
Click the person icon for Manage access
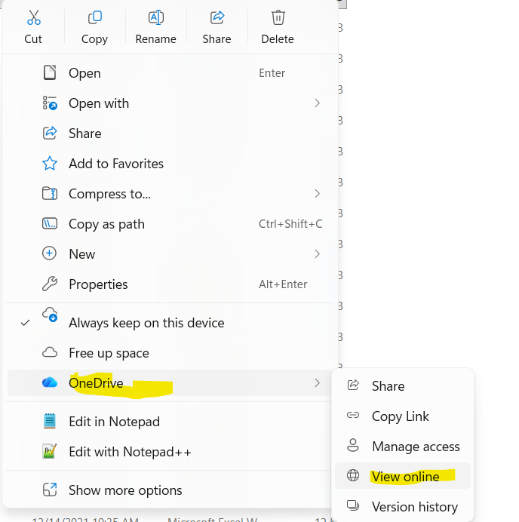pyautogui.click(x=353, y=445)
